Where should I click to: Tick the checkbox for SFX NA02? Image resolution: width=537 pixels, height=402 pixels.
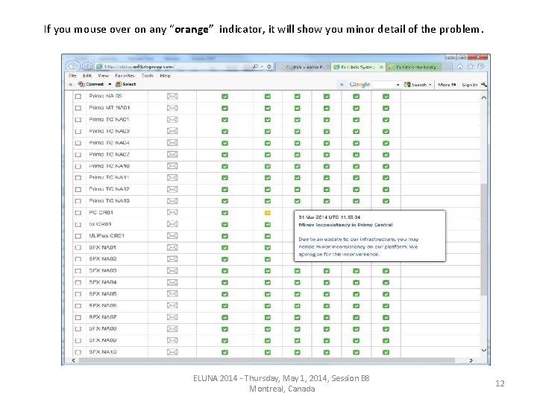[x=78, y=259]
